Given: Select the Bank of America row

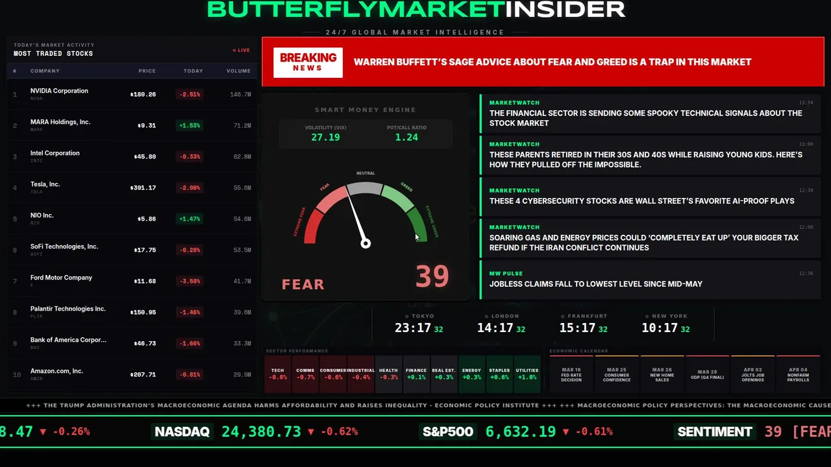Looking at the screenshot, I should (x=132, y=343).
